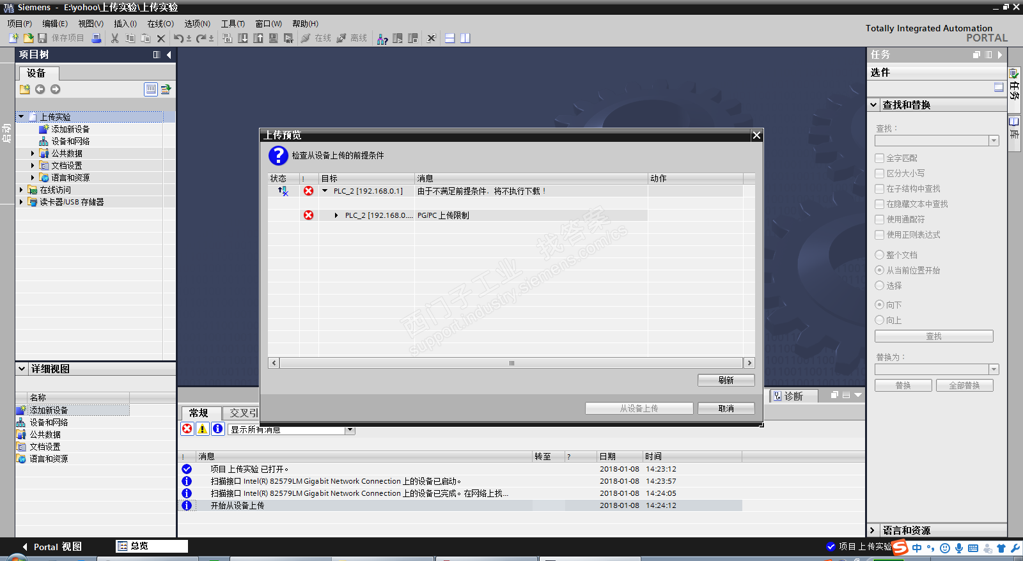Click the paste icon in the toolbar
Screen dimensions: 1023x561
tap(146, 38)
